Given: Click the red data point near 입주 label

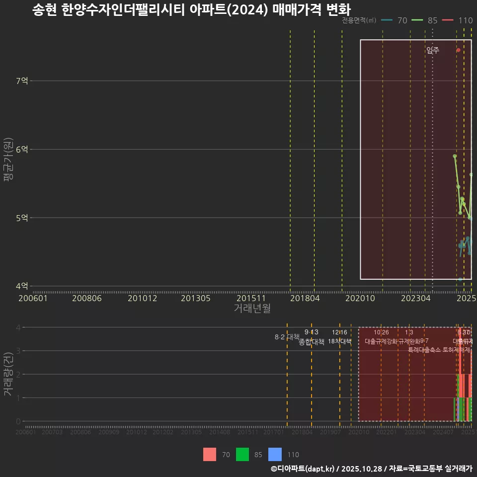Looking at the screenshot, I should (x=457, y=50).
